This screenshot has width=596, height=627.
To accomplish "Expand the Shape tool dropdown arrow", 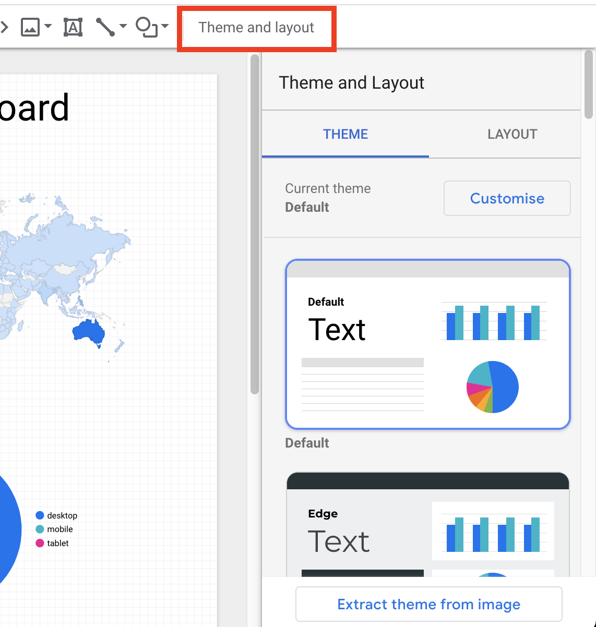I will (165, 26).
